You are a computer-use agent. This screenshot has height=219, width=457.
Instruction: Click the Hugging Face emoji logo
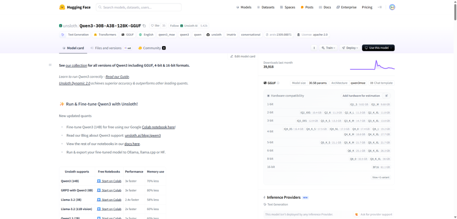coord(62,7)
